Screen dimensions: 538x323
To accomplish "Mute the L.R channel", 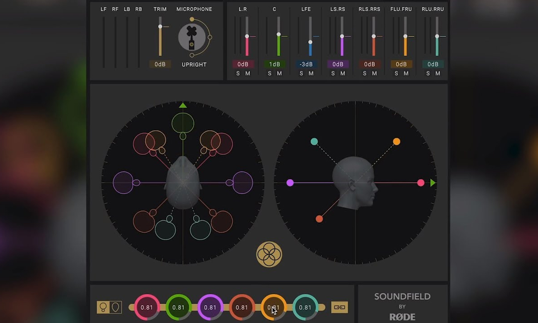I will click(247, 73).
